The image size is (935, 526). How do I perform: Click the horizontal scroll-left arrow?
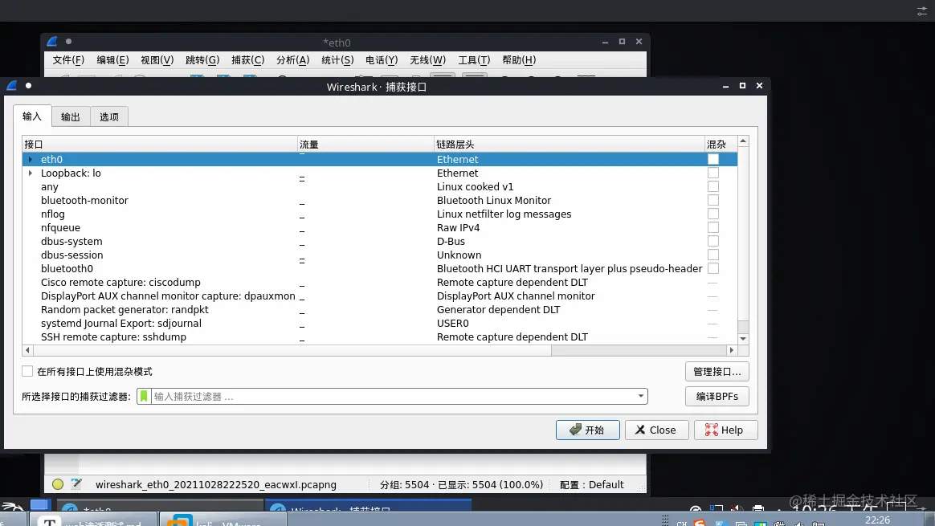(27, 350)
